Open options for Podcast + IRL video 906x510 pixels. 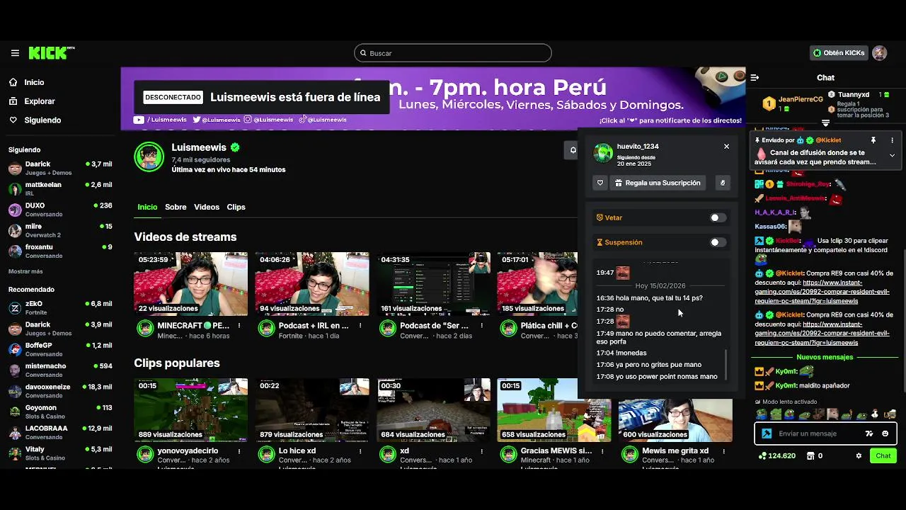(x=360, y=326)
